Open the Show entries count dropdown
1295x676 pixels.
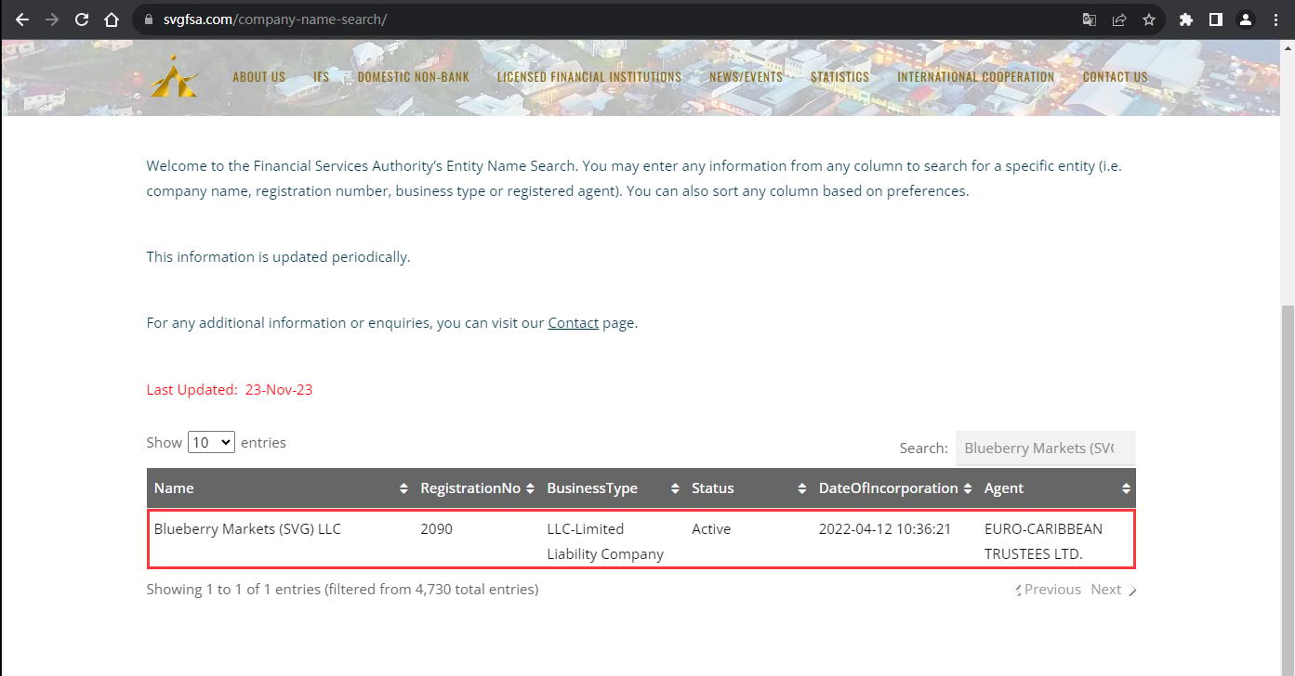[x=211, y=443]
